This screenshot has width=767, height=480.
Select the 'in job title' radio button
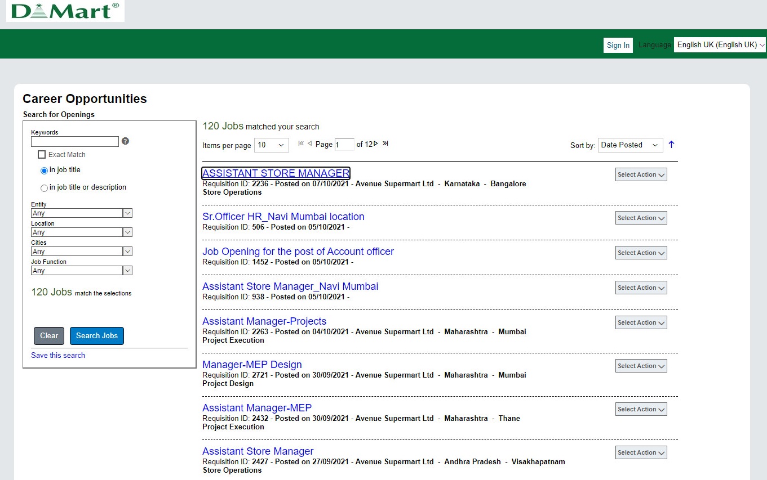pyautogui.click(x=44, y=171)
